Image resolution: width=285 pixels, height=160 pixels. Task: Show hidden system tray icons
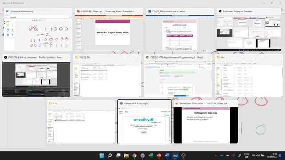(216, 156)
